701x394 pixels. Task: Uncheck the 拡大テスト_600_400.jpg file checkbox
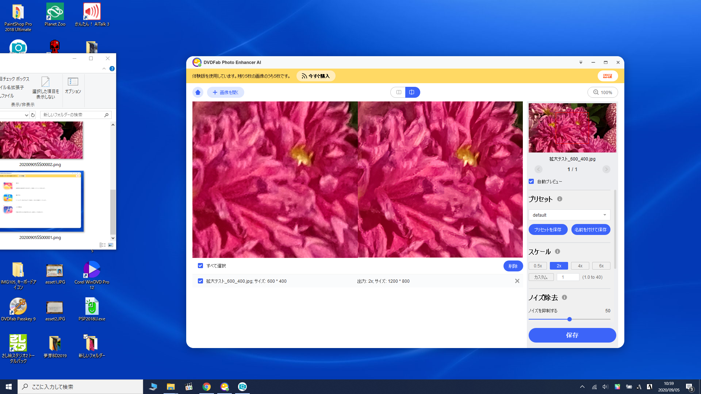200,281
